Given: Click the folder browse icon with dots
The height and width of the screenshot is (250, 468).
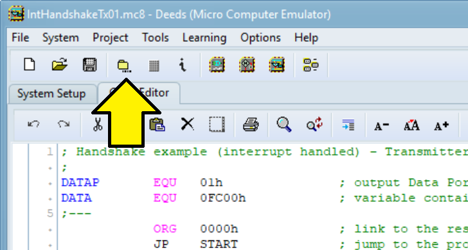Looking at the screenshot, I should (x=123, y=66).
